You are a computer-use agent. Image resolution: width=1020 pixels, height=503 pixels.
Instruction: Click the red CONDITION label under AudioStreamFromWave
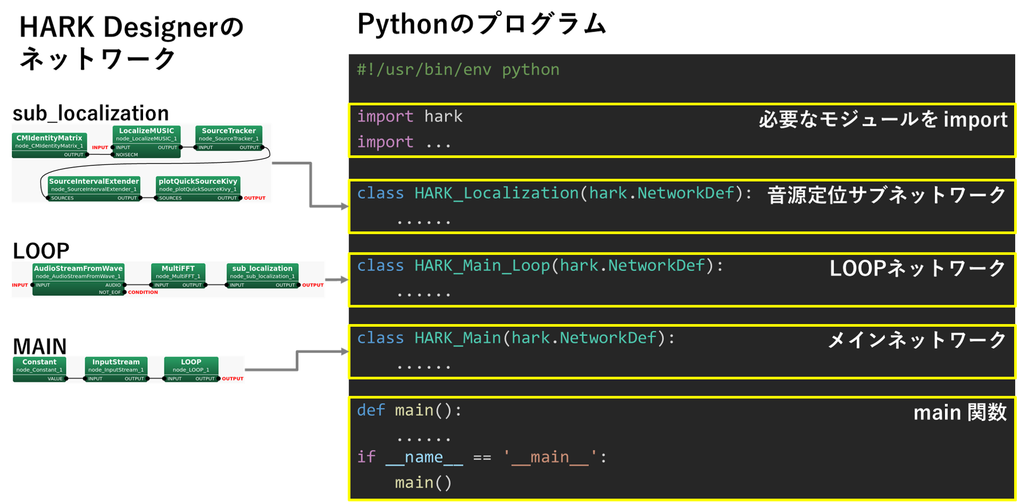[x=143, y=292]
